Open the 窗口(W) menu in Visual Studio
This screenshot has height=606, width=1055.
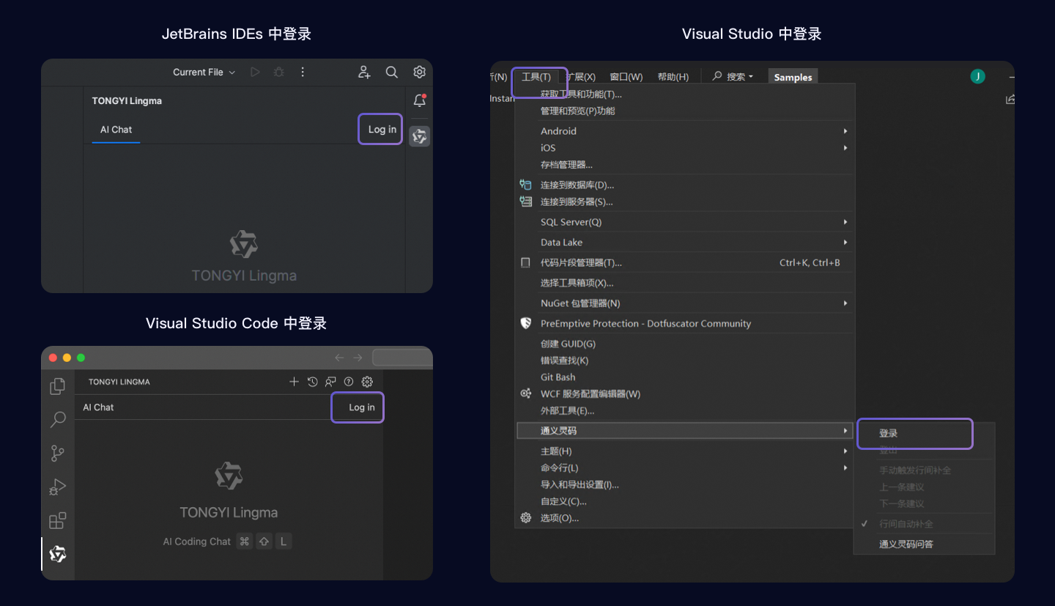[626, 77]
